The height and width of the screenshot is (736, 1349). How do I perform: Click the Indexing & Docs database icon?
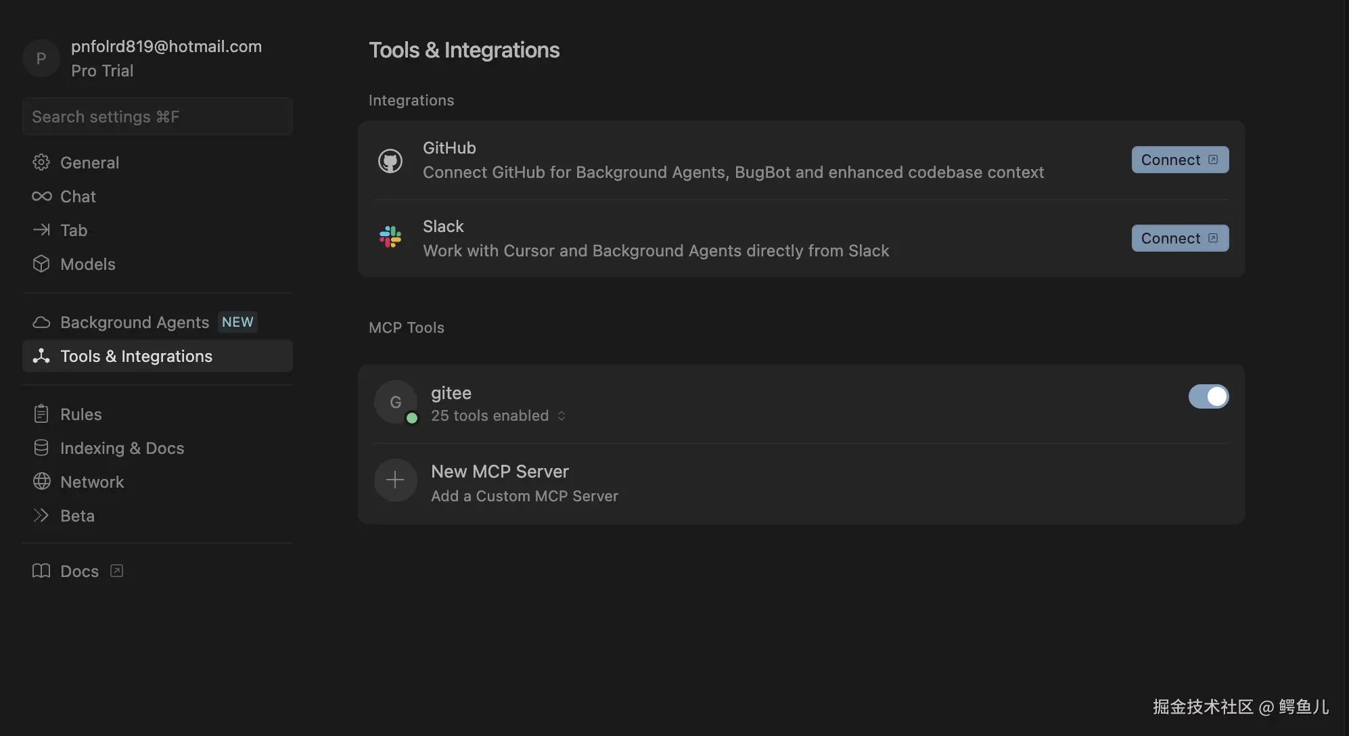point(41,448)
